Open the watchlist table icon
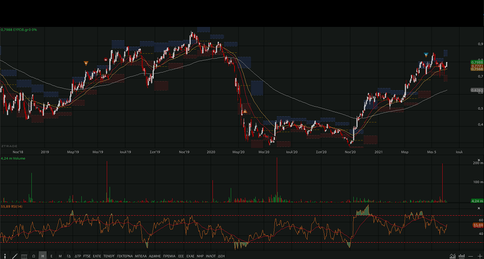The height and width of the screenshot is (259, 484). pos(24,256)
